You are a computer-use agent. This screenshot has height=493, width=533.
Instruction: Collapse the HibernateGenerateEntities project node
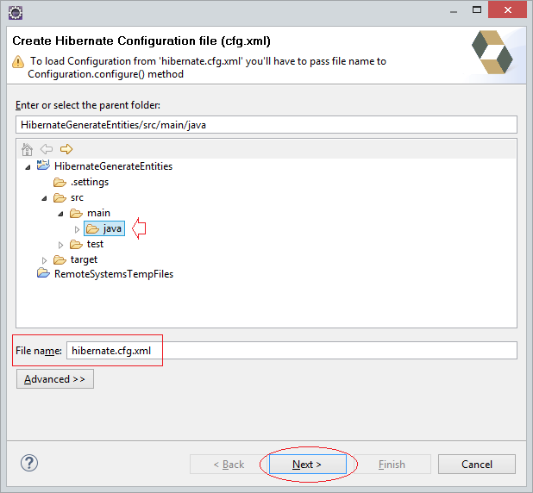[28, 167]
